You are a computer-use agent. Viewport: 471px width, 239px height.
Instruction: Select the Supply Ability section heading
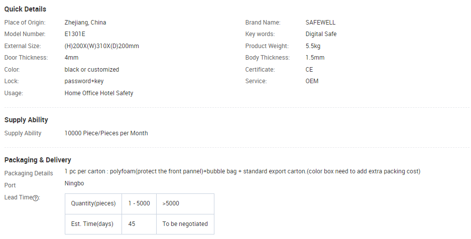[26, 120]
